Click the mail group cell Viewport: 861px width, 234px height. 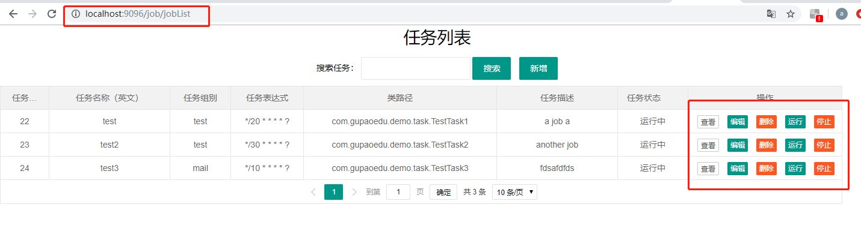click(x=200, y=168)
